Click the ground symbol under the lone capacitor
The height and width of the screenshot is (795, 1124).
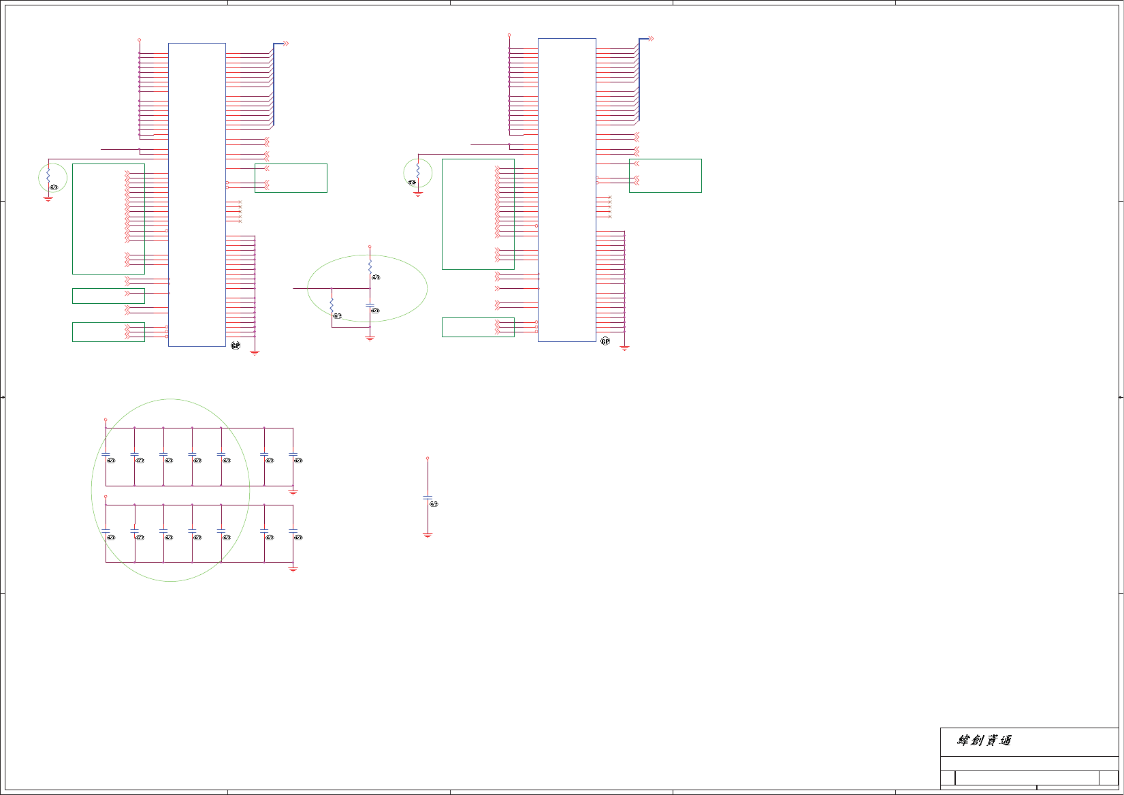click(428, 536)
